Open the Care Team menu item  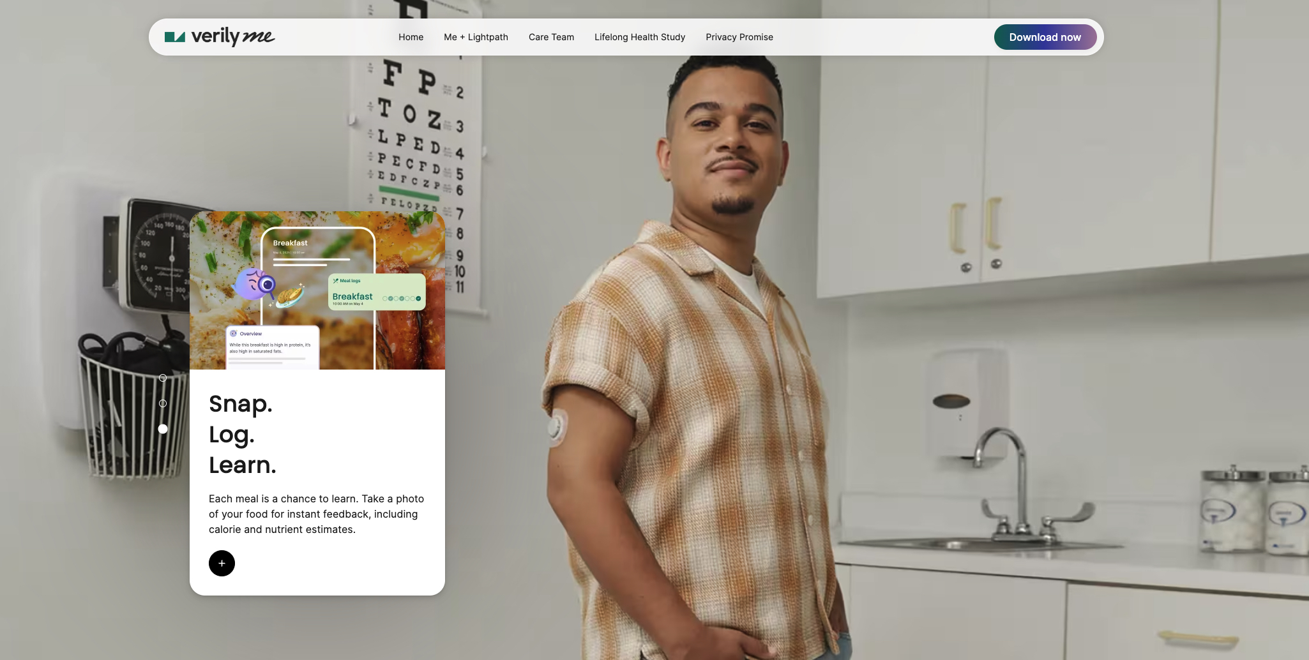pos(551,37)
